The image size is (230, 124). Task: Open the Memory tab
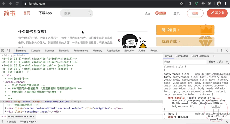coord(97,51)
